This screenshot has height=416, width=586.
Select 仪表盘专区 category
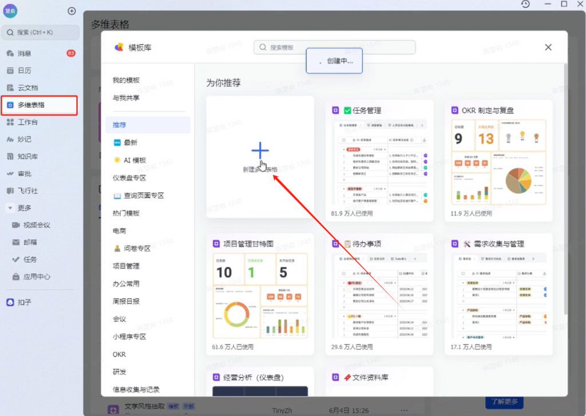point(129,178)
